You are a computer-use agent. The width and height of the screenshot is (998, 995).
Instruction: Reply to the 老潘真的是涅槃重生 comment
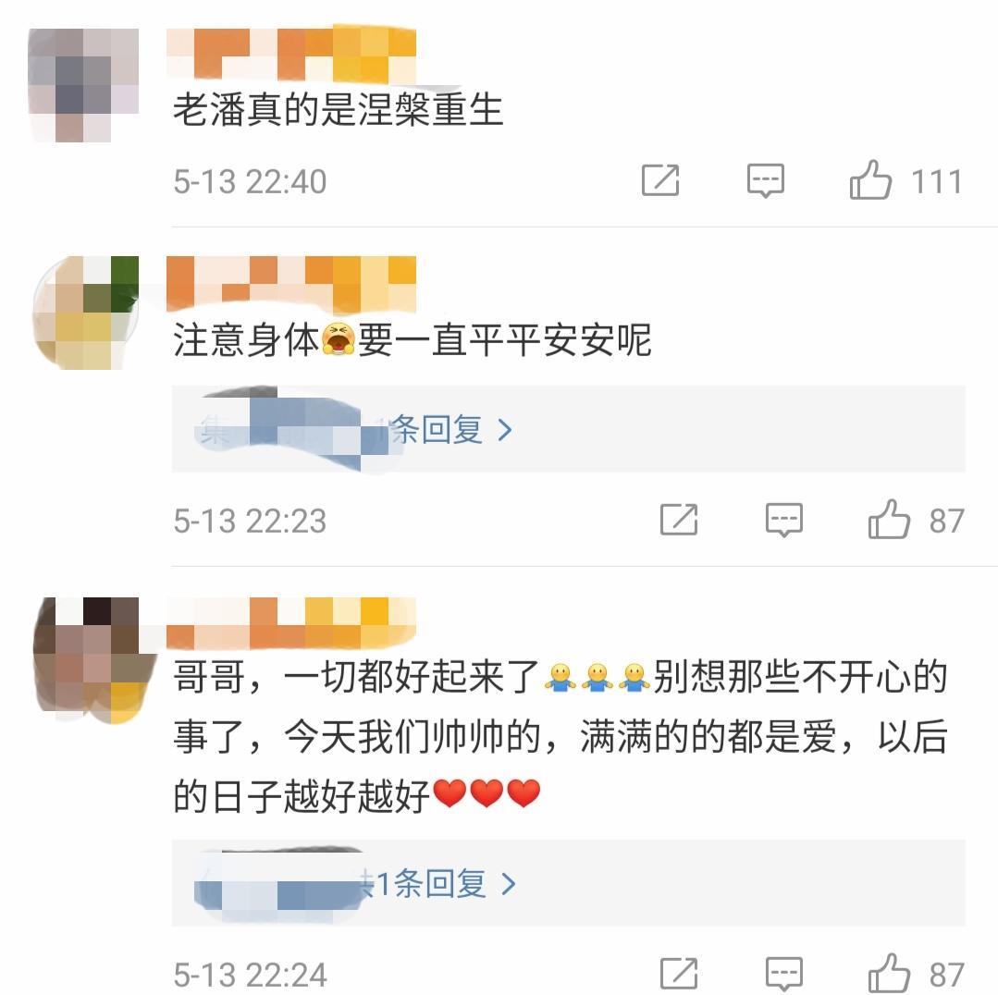pos(765,180)
